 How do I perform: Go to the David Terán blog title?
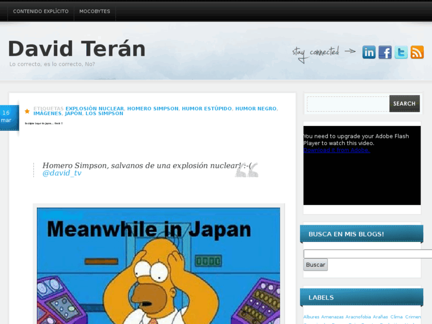click(77, 49)
